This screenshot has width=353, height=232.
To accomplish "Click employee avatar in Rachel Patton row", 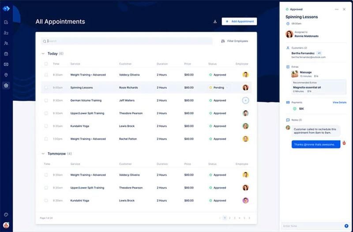I will coord(245,139).
